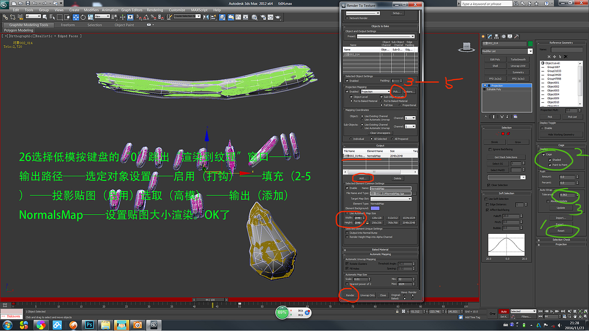Image resolution: width=589 pixels, height=332 pixels.
Task: Click the Render button
Action: pyautogui.click(x=350, y=295)
